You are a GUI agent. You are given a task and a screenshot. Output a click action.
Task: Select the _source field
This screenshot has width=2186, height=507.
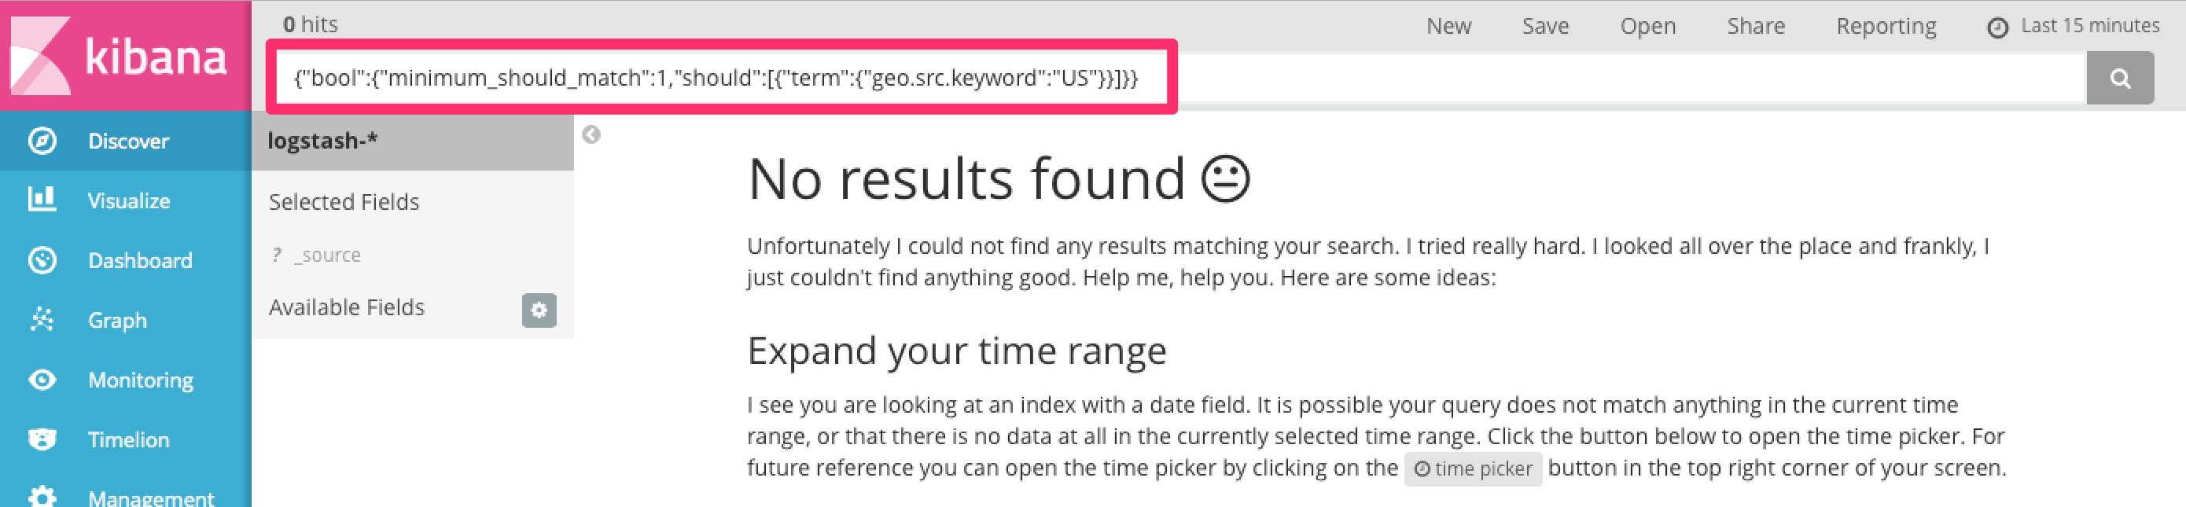coord(326,255)
